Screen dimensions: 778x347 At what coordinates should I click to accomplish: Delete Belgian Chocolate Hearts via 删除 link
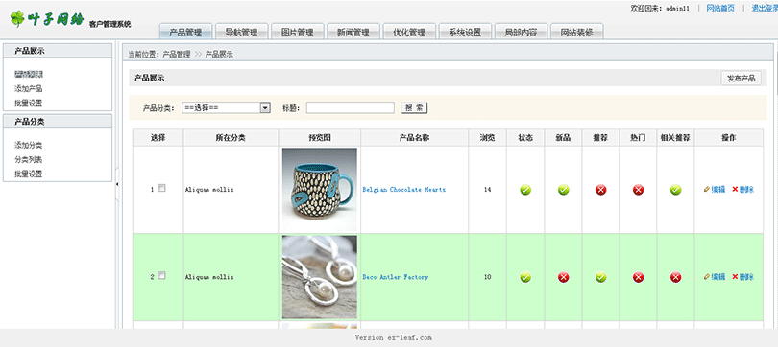pos(742,190)
